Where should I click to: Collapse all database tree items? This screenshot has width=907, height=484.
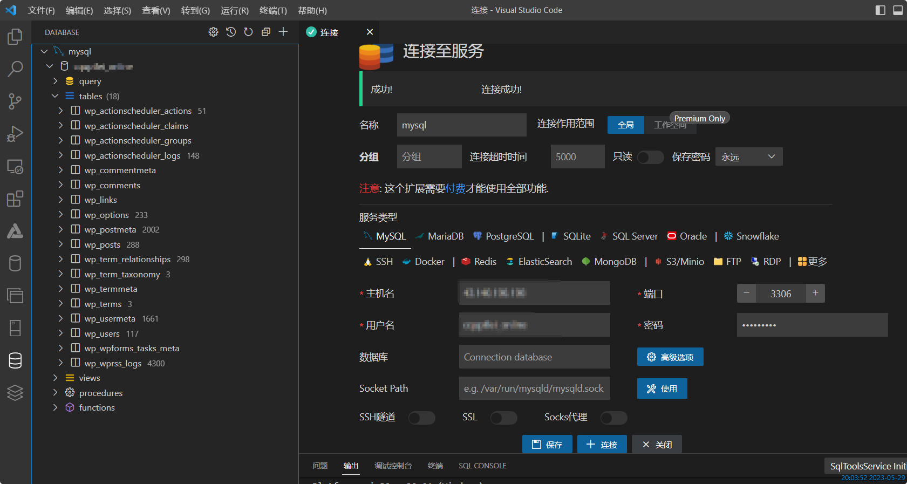pyautogui.click(x=266, y=32)
